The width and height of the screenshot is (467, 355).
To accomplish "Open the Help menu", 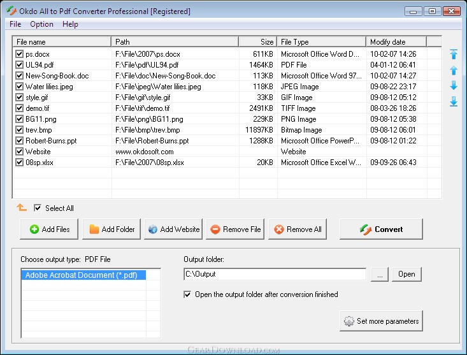I will click(70, 24).
